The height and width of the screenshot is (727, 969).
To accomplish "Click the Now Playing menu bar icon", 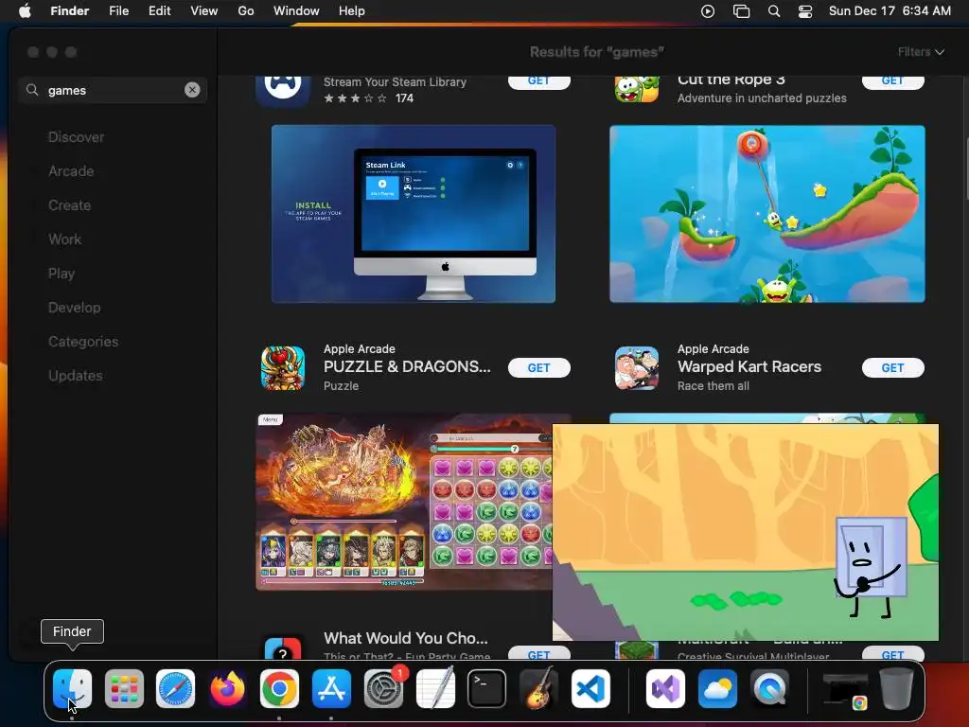I will click(x=708, y=11).
